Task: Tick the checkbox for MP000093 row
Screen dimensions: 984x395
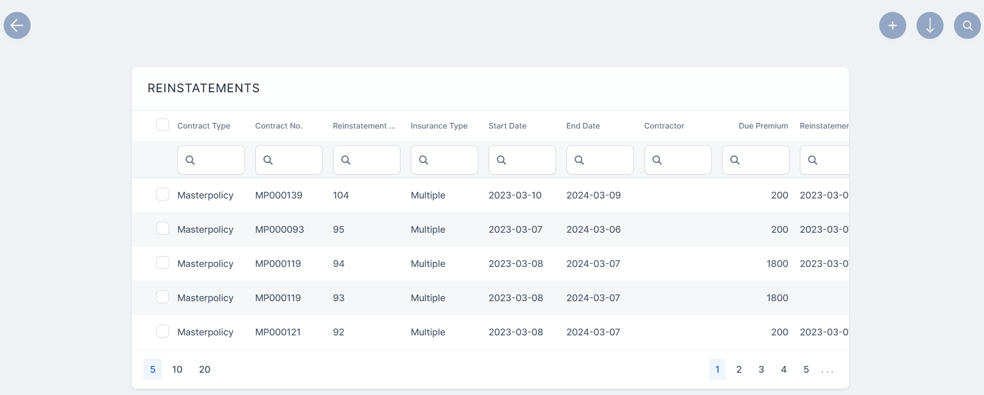Action: click(x=162, y=229)
